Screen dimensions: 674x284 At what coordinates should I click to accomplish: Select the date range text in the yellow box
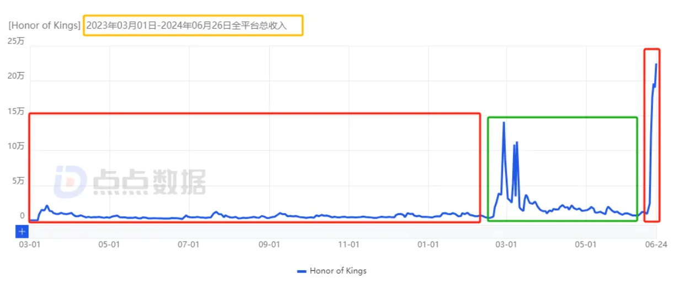pos(192,26)
